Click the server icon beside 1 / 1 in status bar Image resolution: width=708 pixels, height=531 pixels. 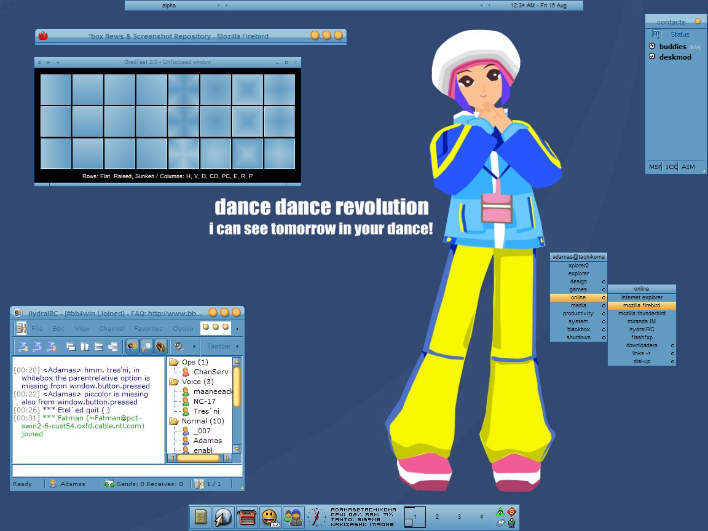[199, 484]
